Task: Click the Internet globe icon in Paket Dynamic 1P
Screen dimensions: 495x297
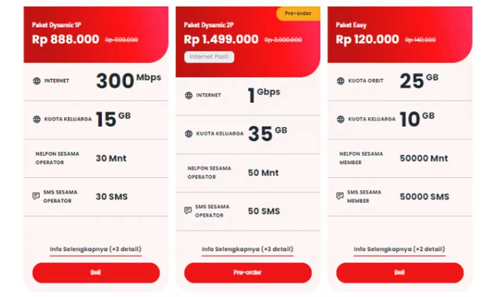Action: click(x=37, y=81)
